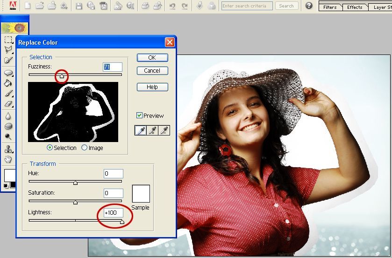Image resolution: width=392 pixels, height=258 pixels.
Task: Select the Selection radio button
Action: coord(50,148)
